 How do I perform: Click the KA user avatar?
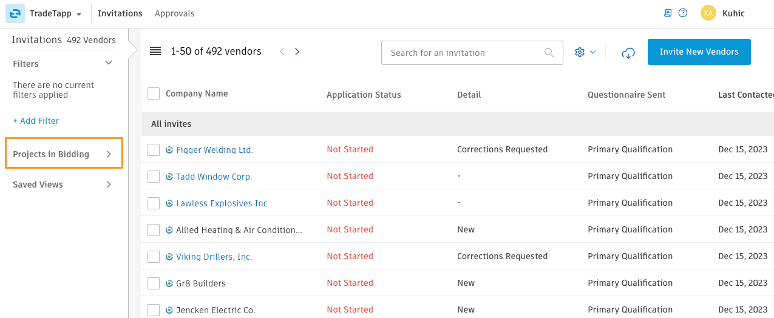708,13
